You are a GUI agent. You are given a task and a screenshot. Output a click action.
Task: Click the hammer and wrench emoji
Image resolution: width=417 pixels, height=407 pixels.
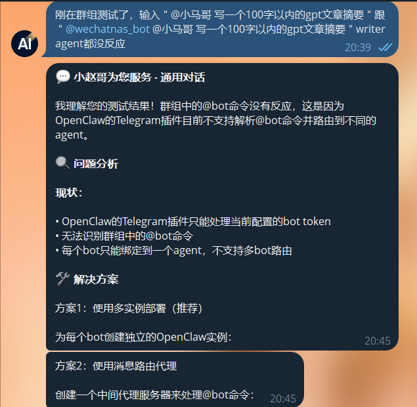63,279
